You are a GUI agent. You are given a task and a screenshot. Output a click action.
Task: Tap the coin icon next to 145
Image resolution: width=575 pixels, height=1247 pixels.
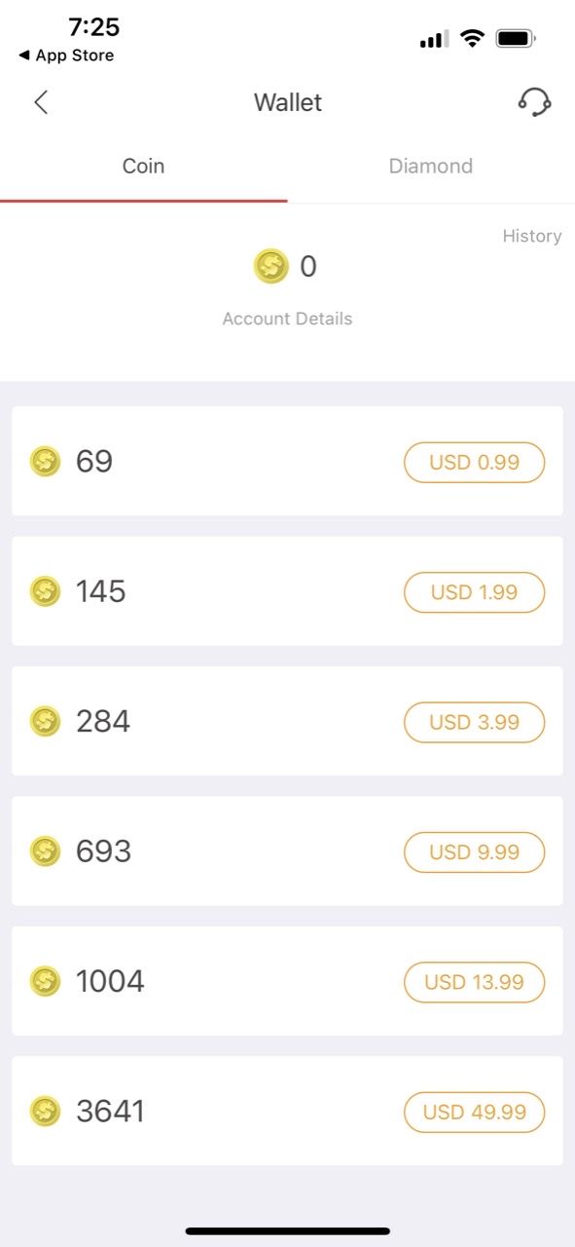coord(46,591)
